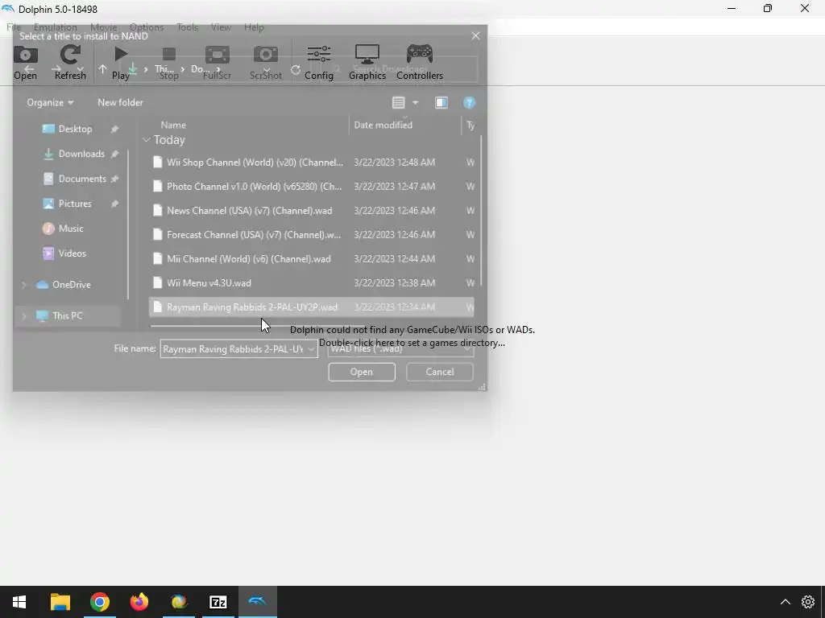Open the File name combo box dropdown arrow
This screenshot has width=825, height=618.
pyautogui.click(x=311, y=349)
